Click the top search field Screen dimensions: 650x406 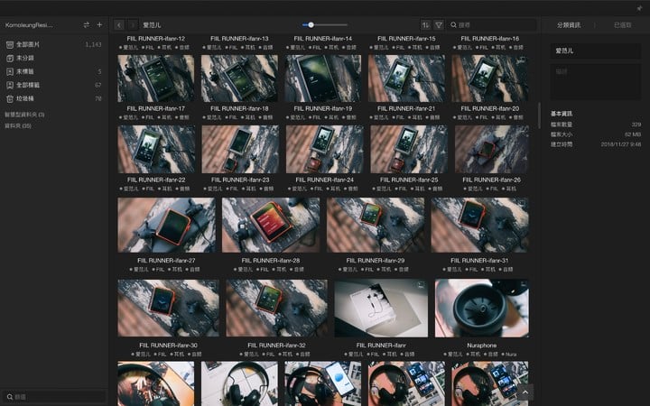(492, 25)
